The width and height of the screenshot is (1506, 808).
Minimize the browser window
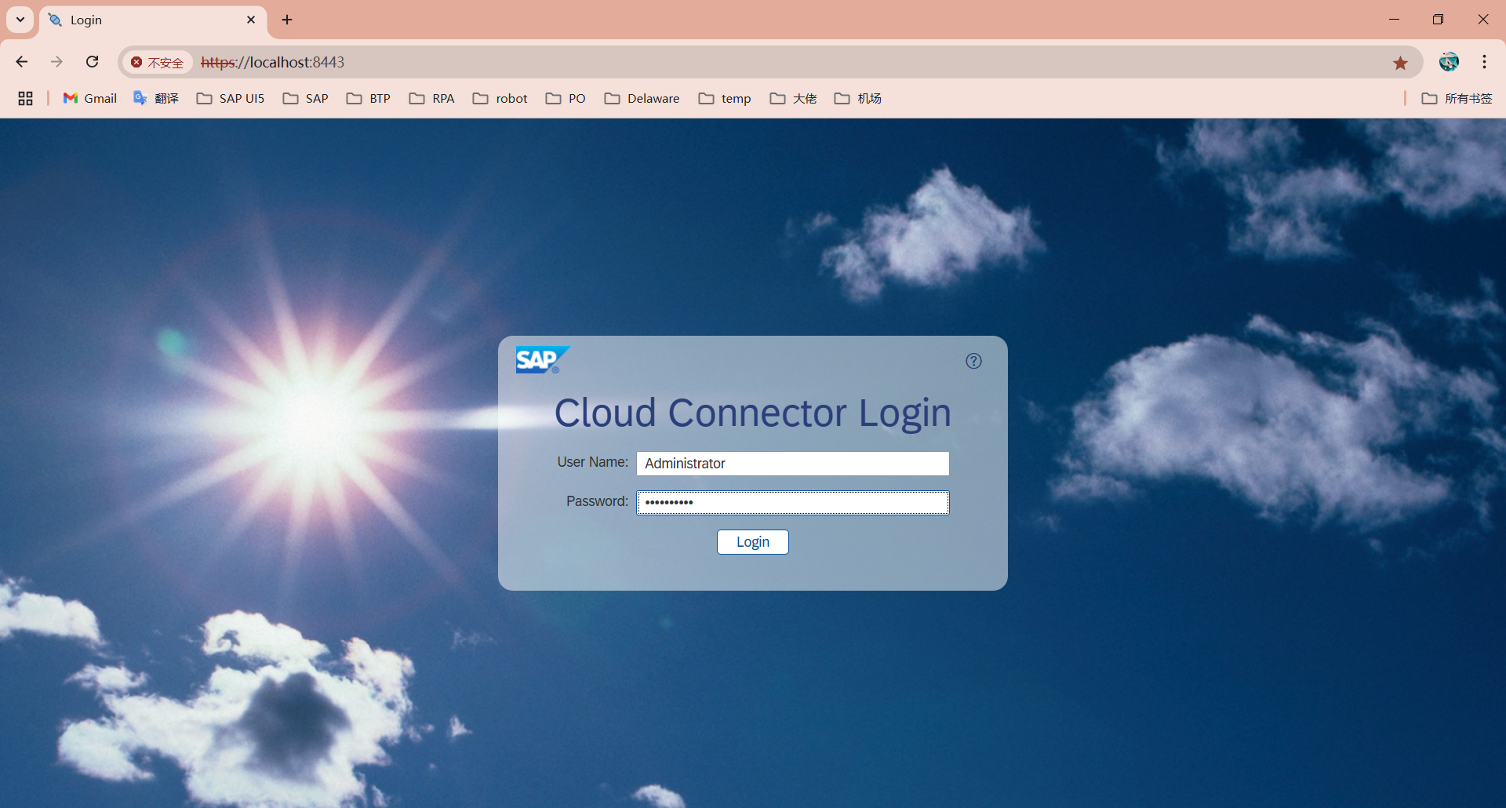pyautogui.click(x=1394, y=20)
